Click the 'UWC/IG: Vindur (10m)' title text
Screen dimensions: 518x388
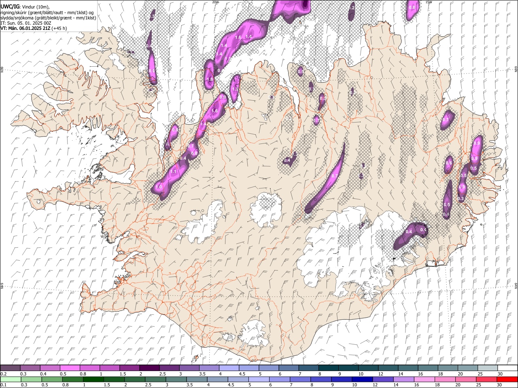pyautogui.click(x=25, y=7)
